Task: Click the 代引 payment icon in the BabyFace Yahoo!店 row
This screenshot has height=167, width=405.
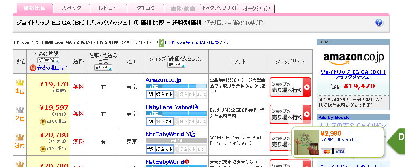Action: [151, 122]
